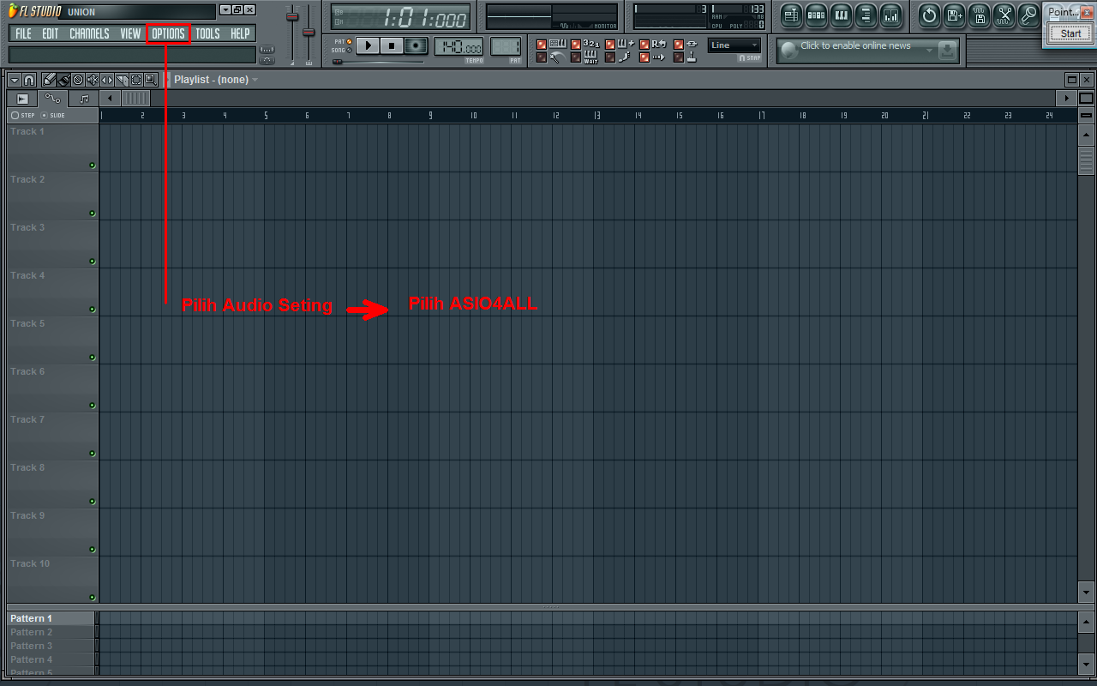Toggle the snap magnet icon above the Playlist
The height and width of the screenshot is (686, 1097).
tap(28, 80)
